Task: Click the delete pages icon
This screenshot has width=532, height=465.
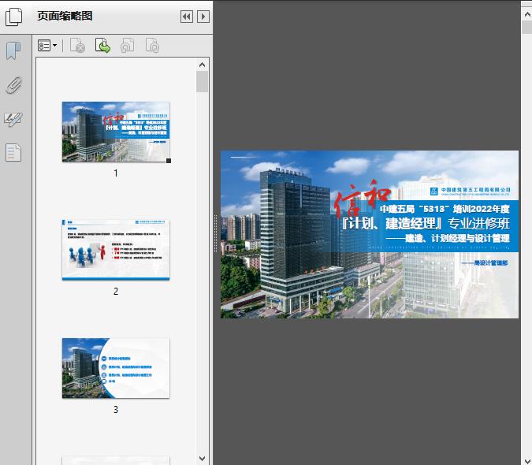Action: point(77,46)
